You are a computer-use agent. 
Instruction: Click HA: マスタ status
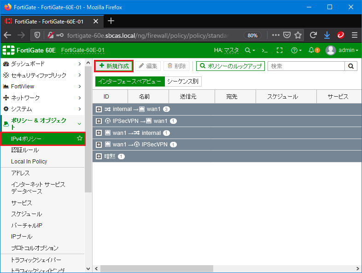tap(226, 50)
